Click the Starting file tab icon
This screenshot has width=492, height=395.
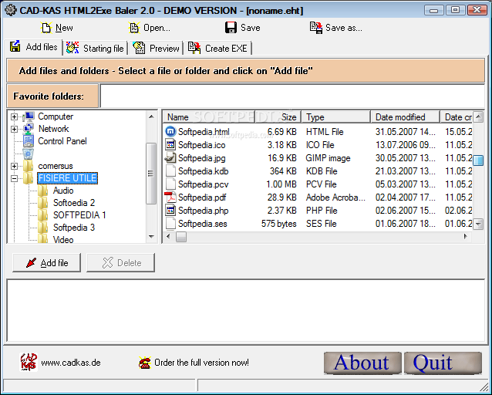pyautogui.click(x=72, y=48)
